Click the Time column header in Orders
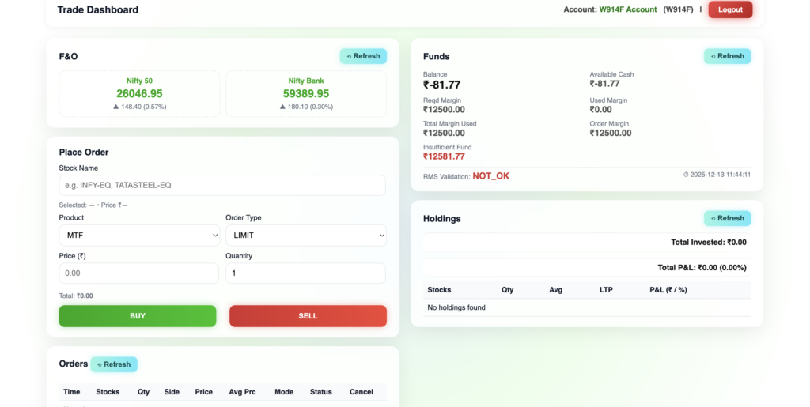 71,392
